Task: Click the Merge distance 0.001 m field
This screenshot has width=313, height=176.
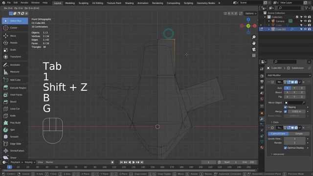Action: [x=296, y=111]
